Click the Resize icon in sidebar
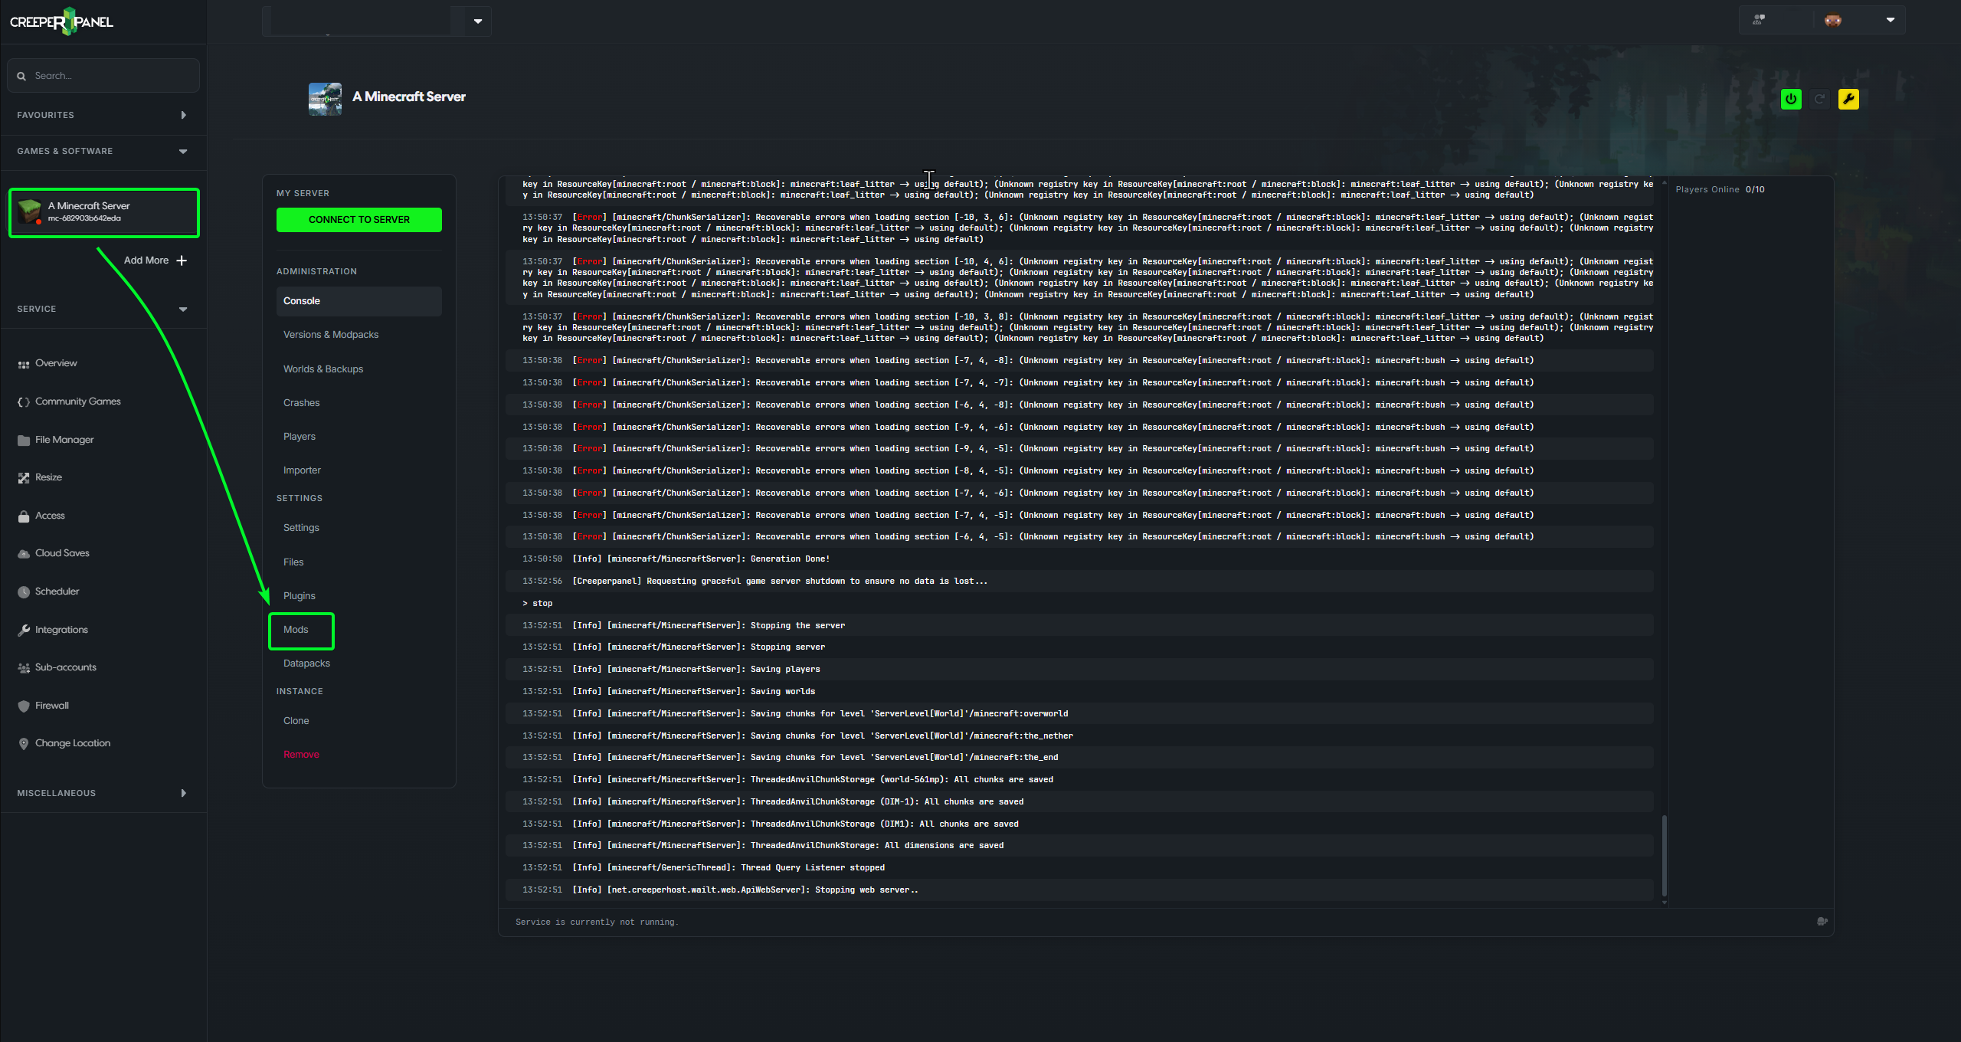The width and height of the screenshot is (1961, 1042). click(24, 478)
